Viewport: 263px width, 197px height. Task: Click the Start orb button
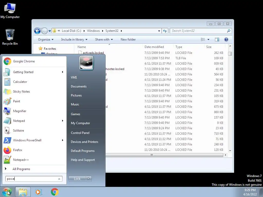7,192
